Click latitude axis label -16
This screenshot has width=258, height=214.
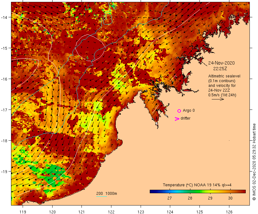[x=4, y=79]
